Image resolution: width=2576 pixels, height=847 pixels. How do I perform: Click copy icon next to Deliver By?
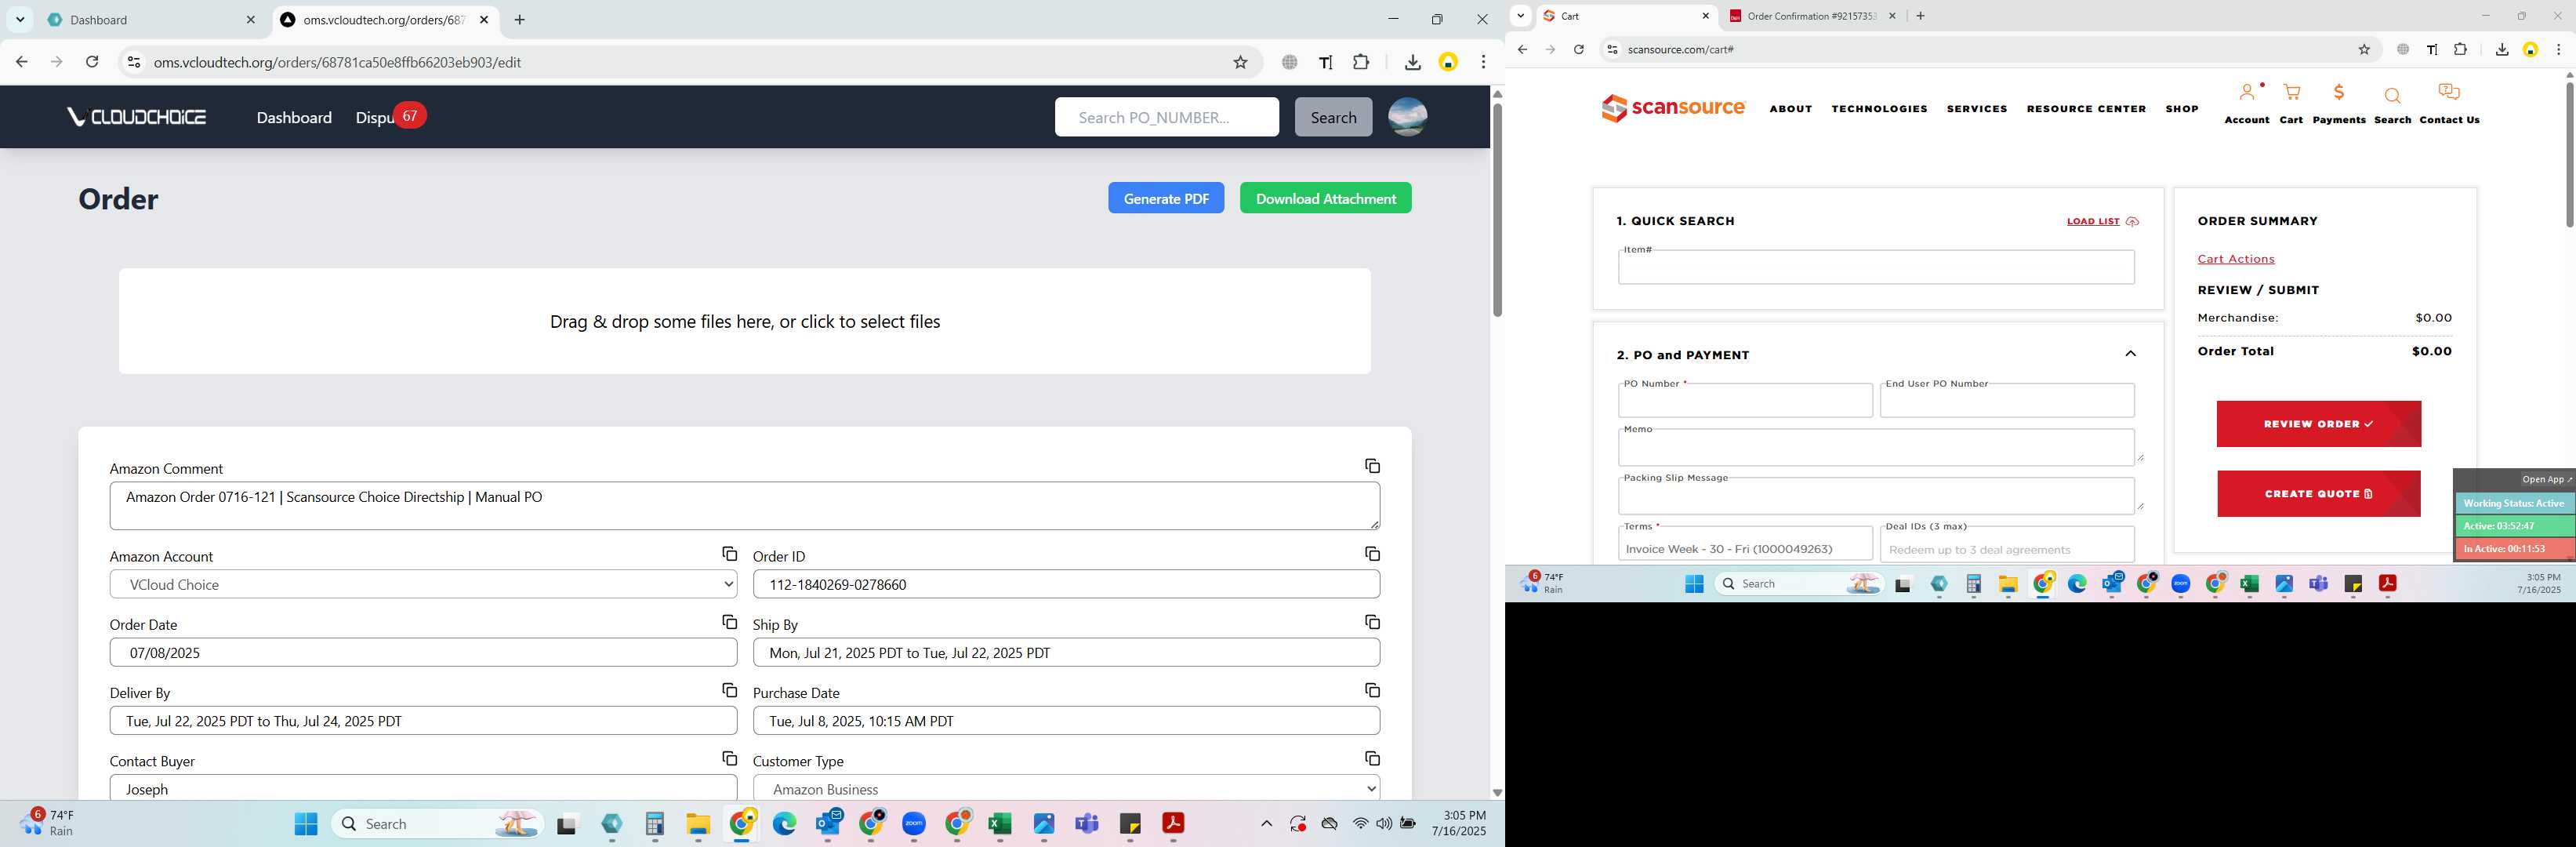729,690
